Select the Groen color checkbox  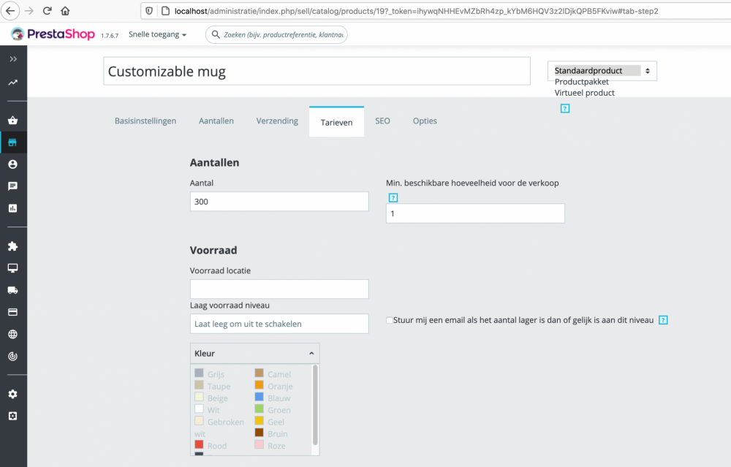pyautogui.click(x=260, y=410)
